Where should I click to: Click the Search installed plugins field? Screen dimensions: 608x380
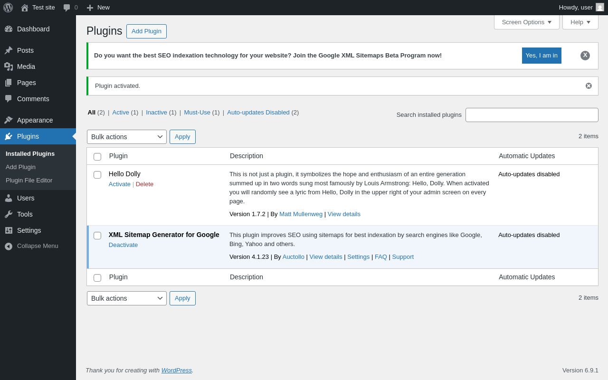click(x=532, y=115)
